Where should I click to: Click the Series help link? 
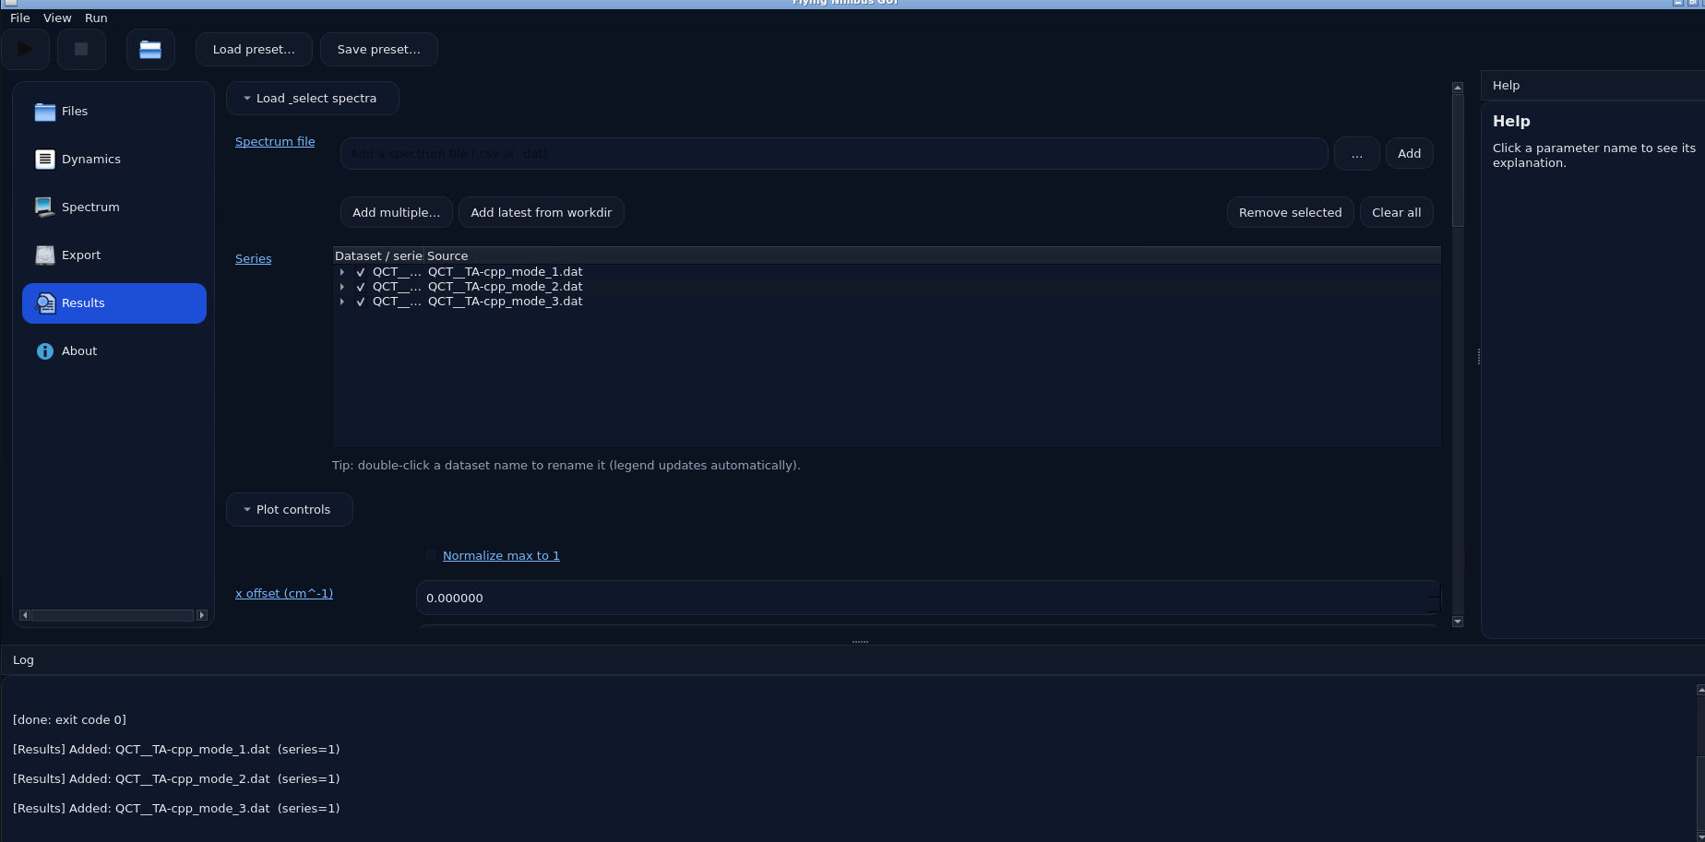click(254, 259)
